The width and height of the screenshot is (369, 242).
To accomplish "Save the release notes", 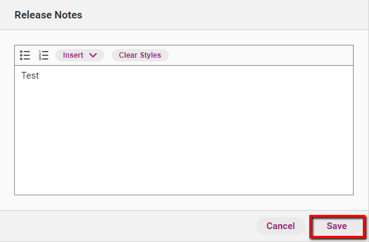I will pos(337,226).
